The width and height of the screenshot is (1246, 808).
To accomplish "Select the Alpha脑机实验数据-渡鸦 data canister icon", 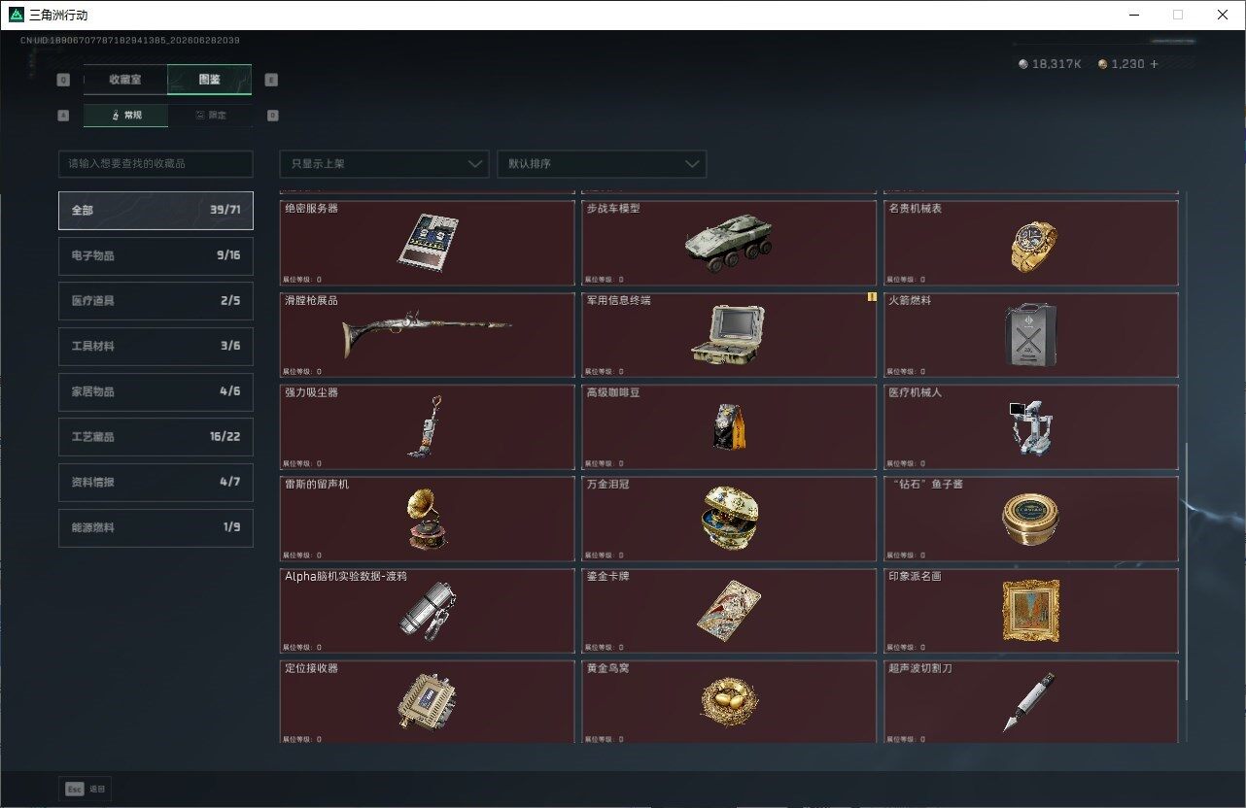I will tap(427, 610).
